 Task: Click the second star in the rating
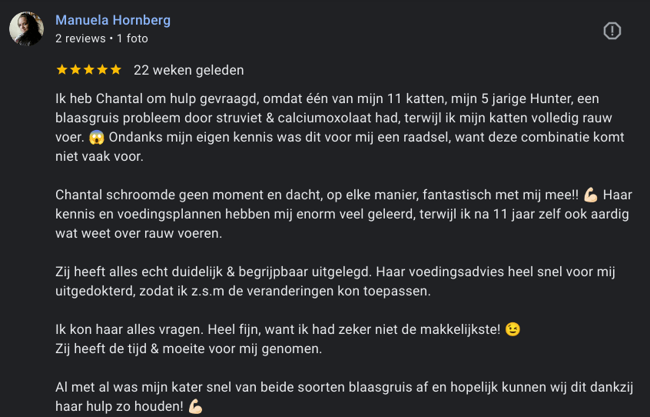(x=75, y=70)
